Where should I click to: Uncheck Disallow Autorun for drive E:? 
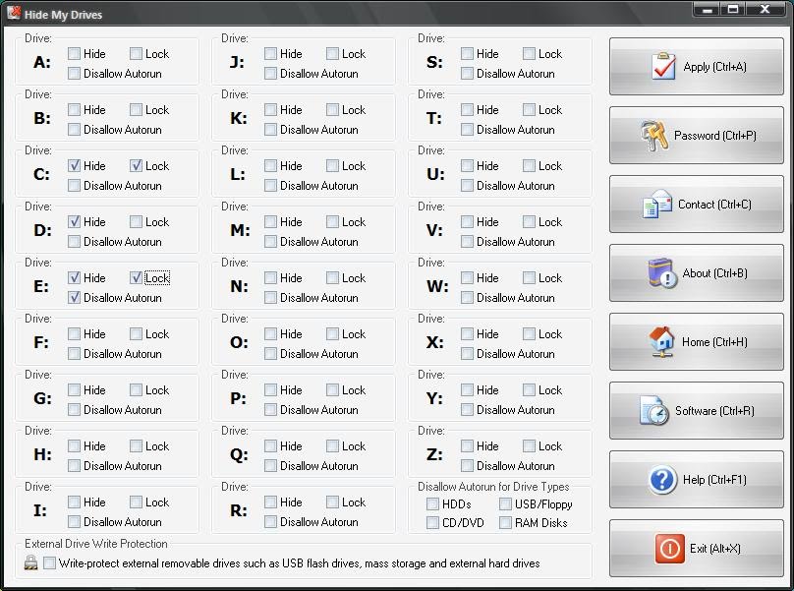pos(74,298)
